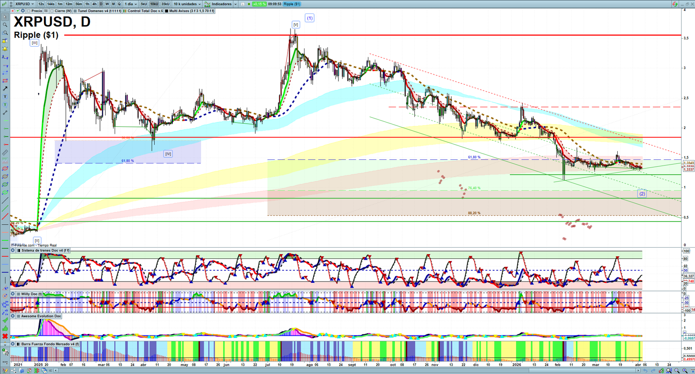Viewport: 695px width, 374px height.
Task: Click the green checkmark tool
Action: point(5,320)
